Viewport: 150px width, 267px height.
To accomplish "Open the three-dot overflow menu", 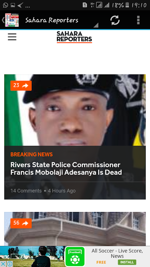I will tap(138, 20).
